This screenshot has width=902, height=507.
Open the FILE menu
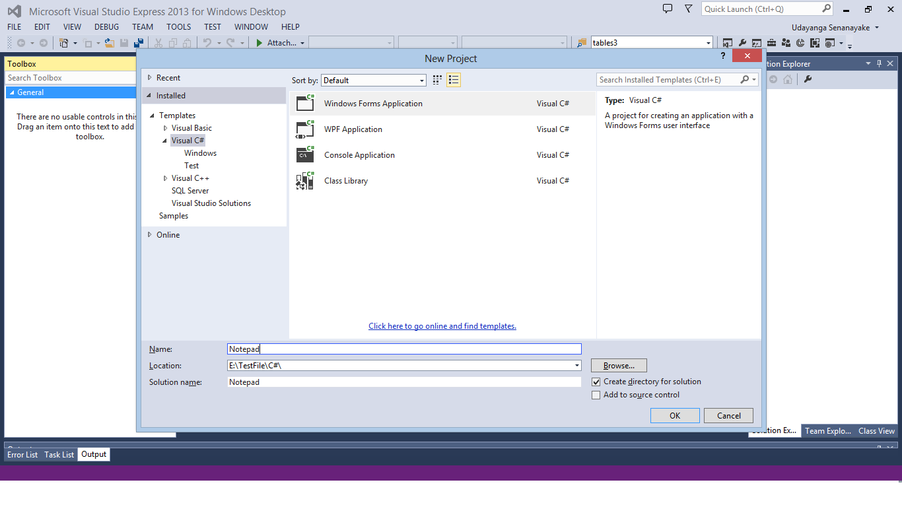15,27
